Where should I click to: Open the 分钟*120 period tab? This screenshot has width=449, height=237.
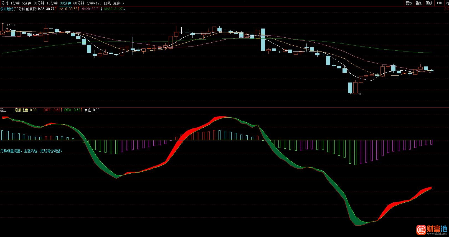click(x=94, y=3)
